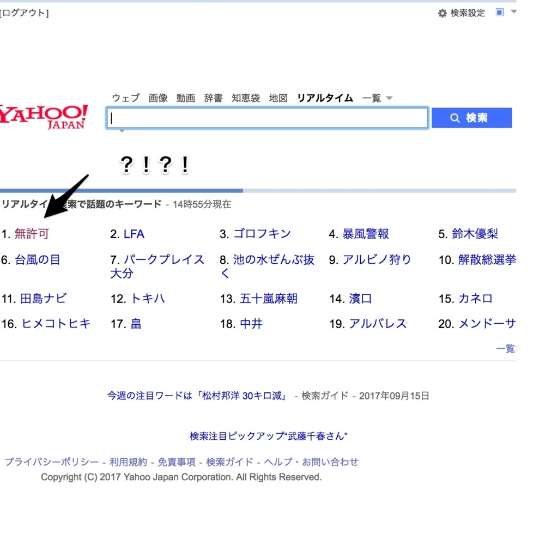Screen dimensions: 533x558
Task: Focus the search input field
Action: [267, 118]
